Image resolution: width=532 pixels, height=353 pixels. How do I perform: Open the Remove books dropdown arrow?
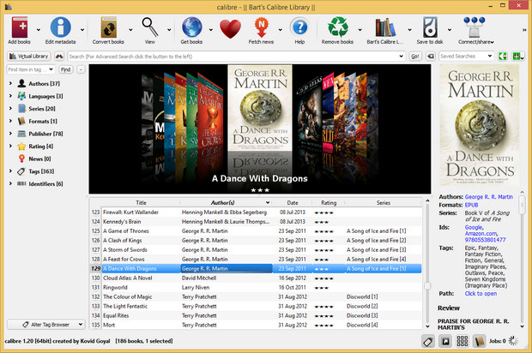[360, 30]
